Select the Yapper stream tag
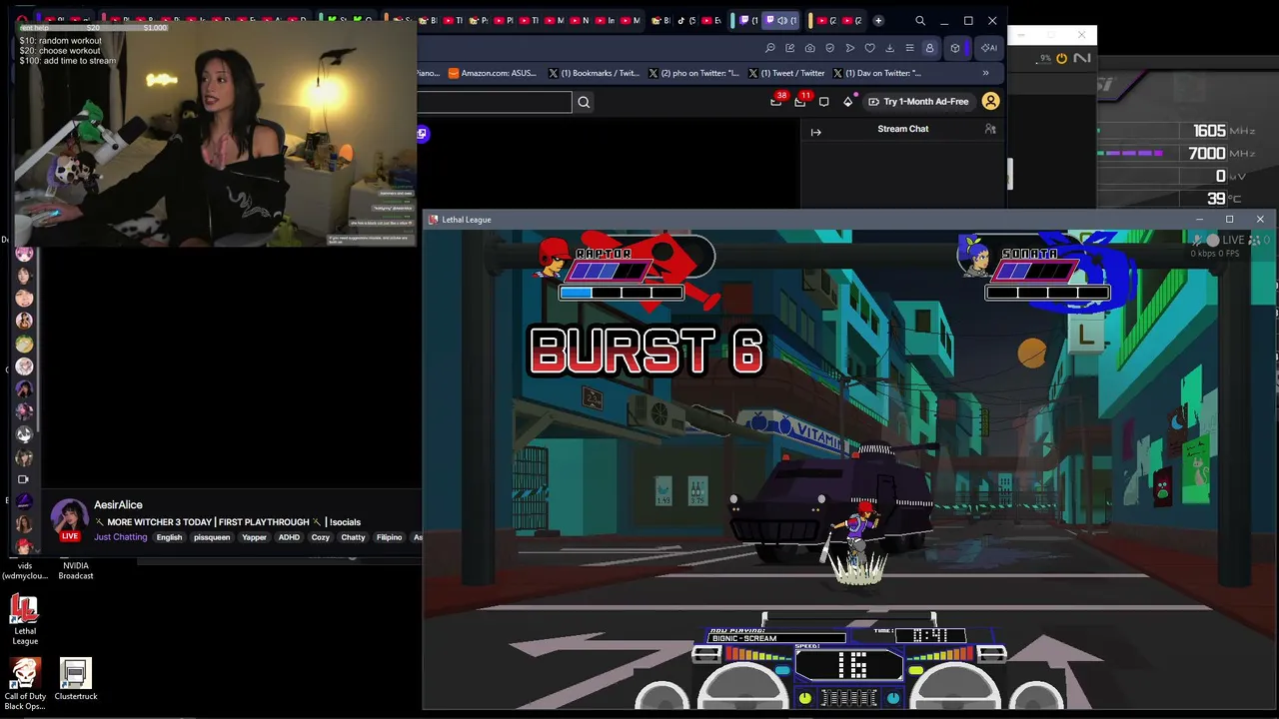This screenshot has height=719, width=1279. (255, 537)
